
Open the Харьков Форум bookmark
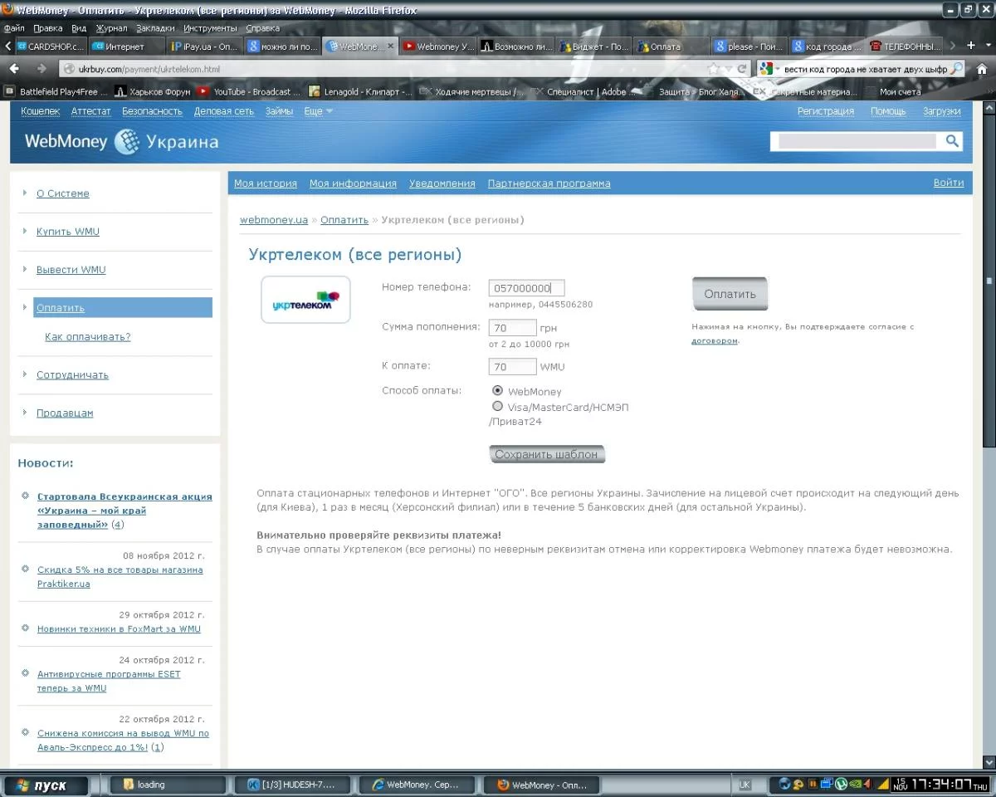[153, 91]
